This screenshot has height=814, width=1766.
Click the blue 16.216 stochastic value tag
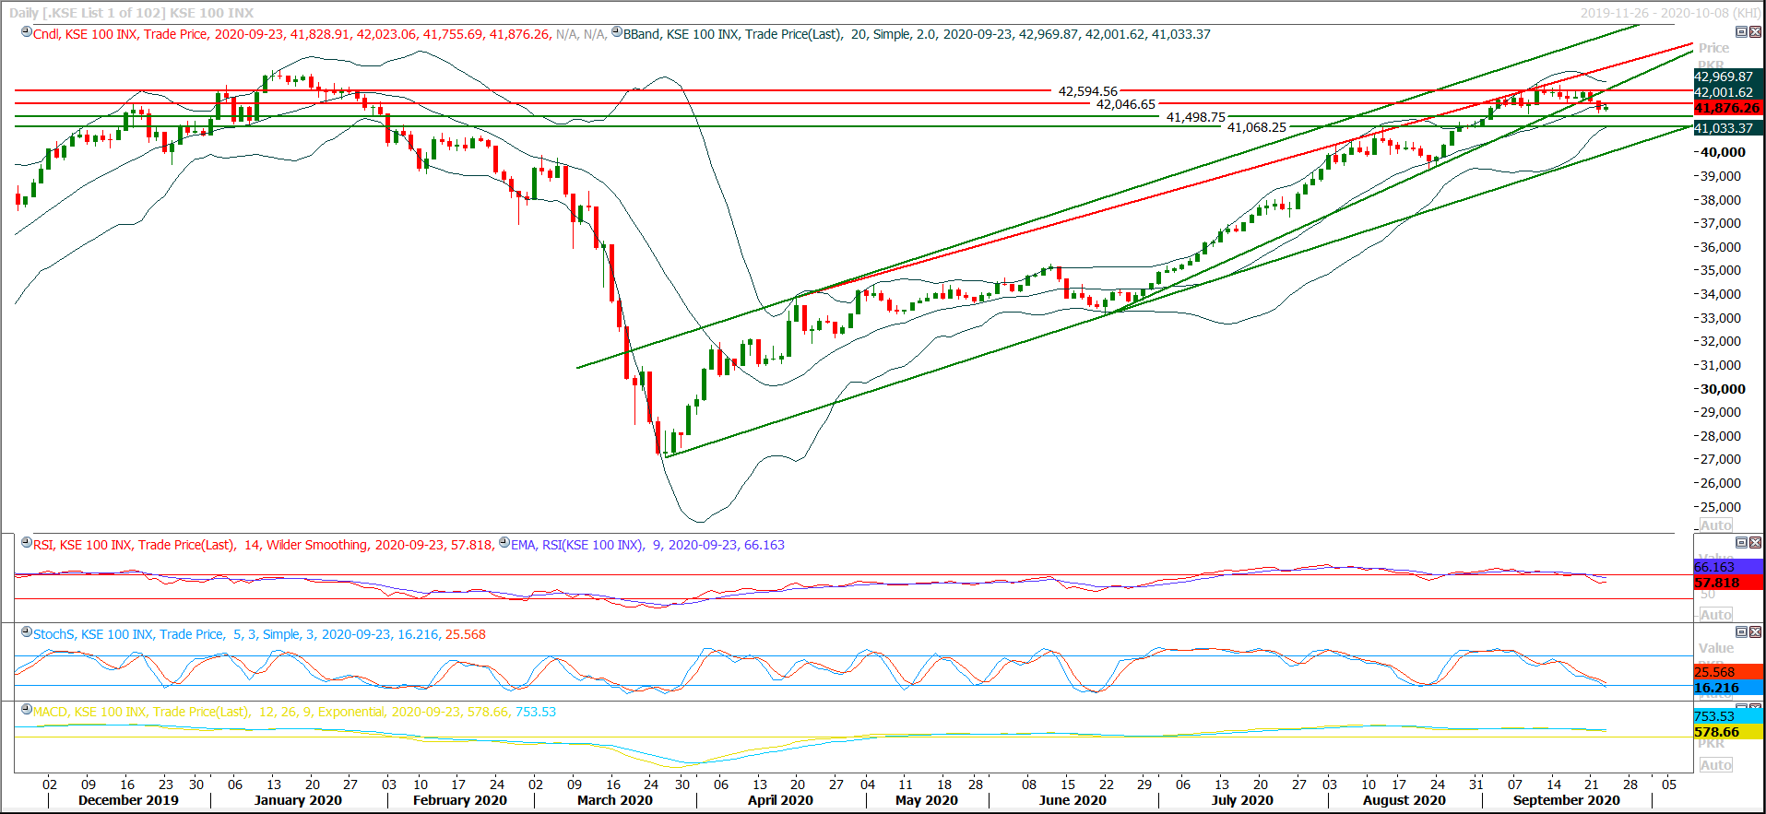[x=1728, y=688]
